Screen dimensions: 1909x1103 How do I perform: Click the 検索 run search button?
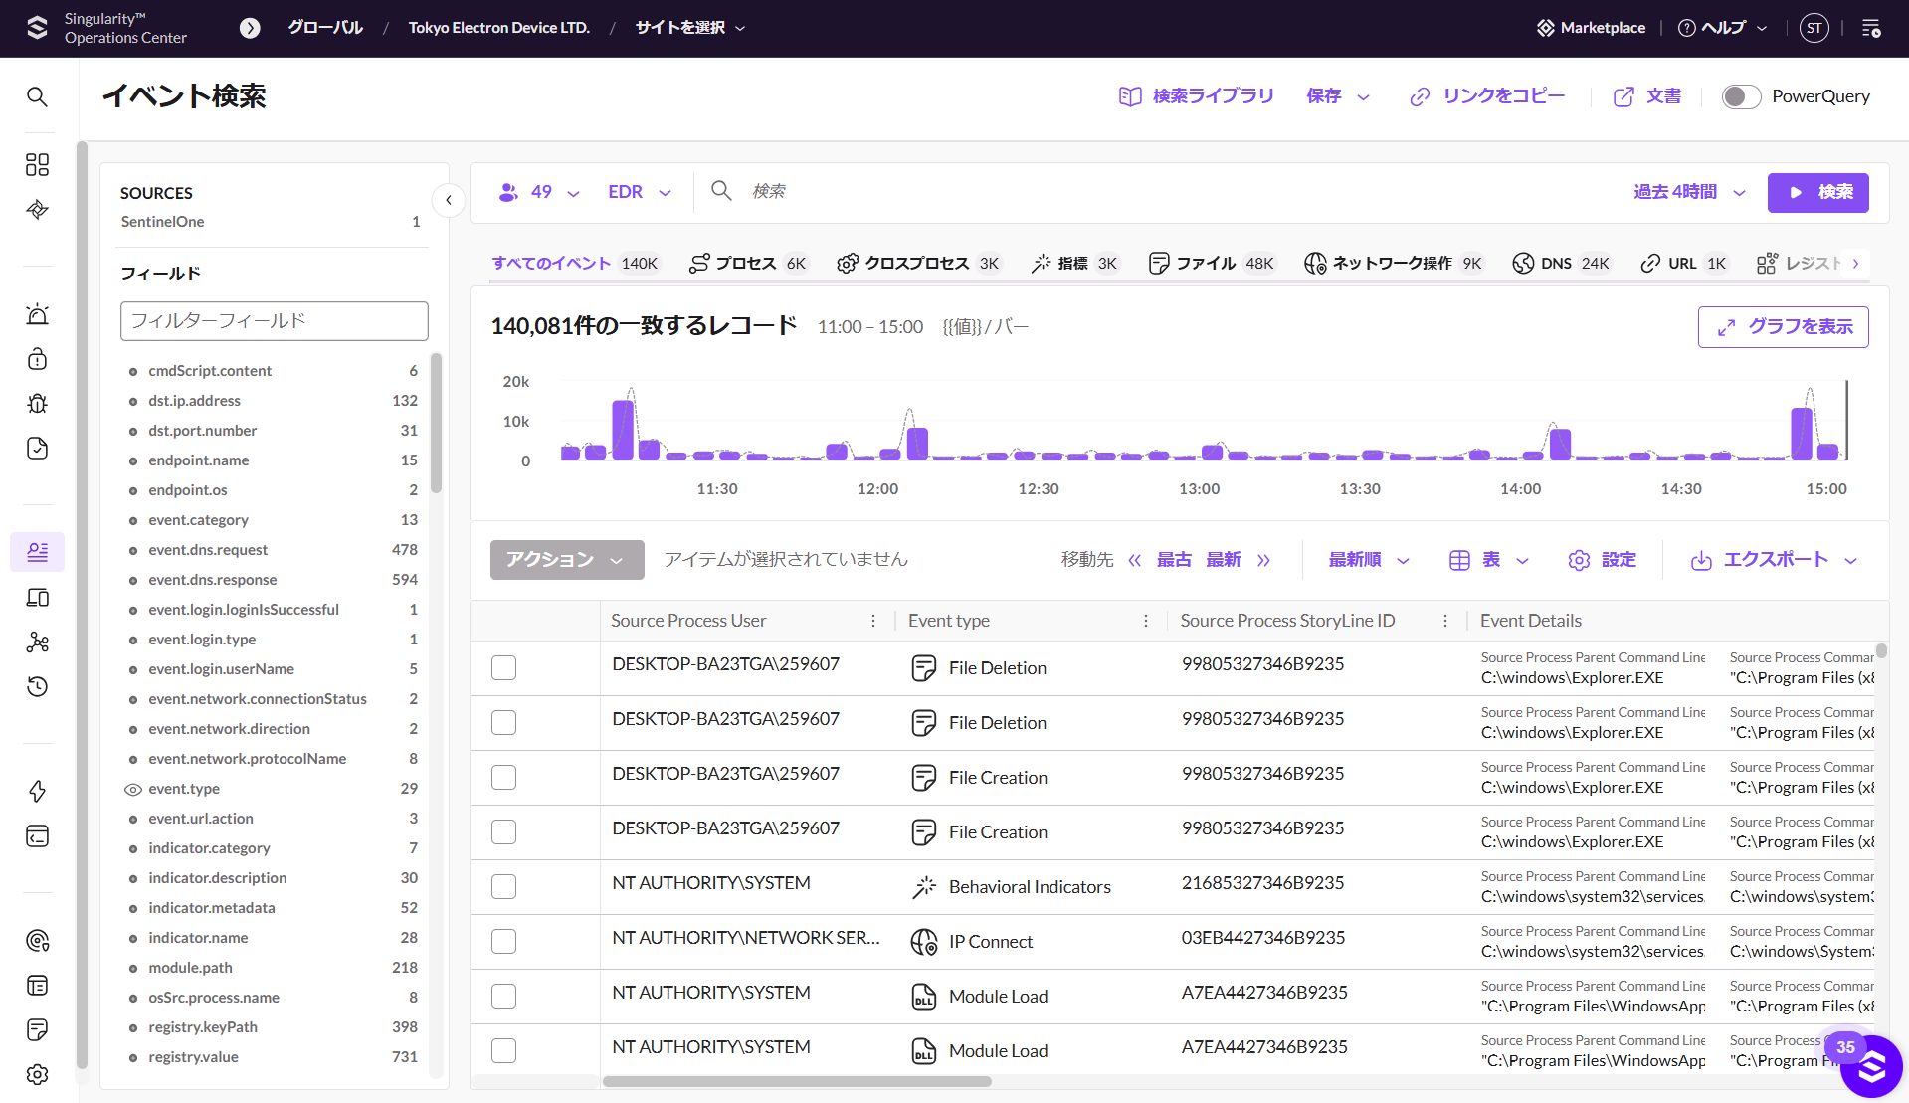click(x=1817, y=192)
